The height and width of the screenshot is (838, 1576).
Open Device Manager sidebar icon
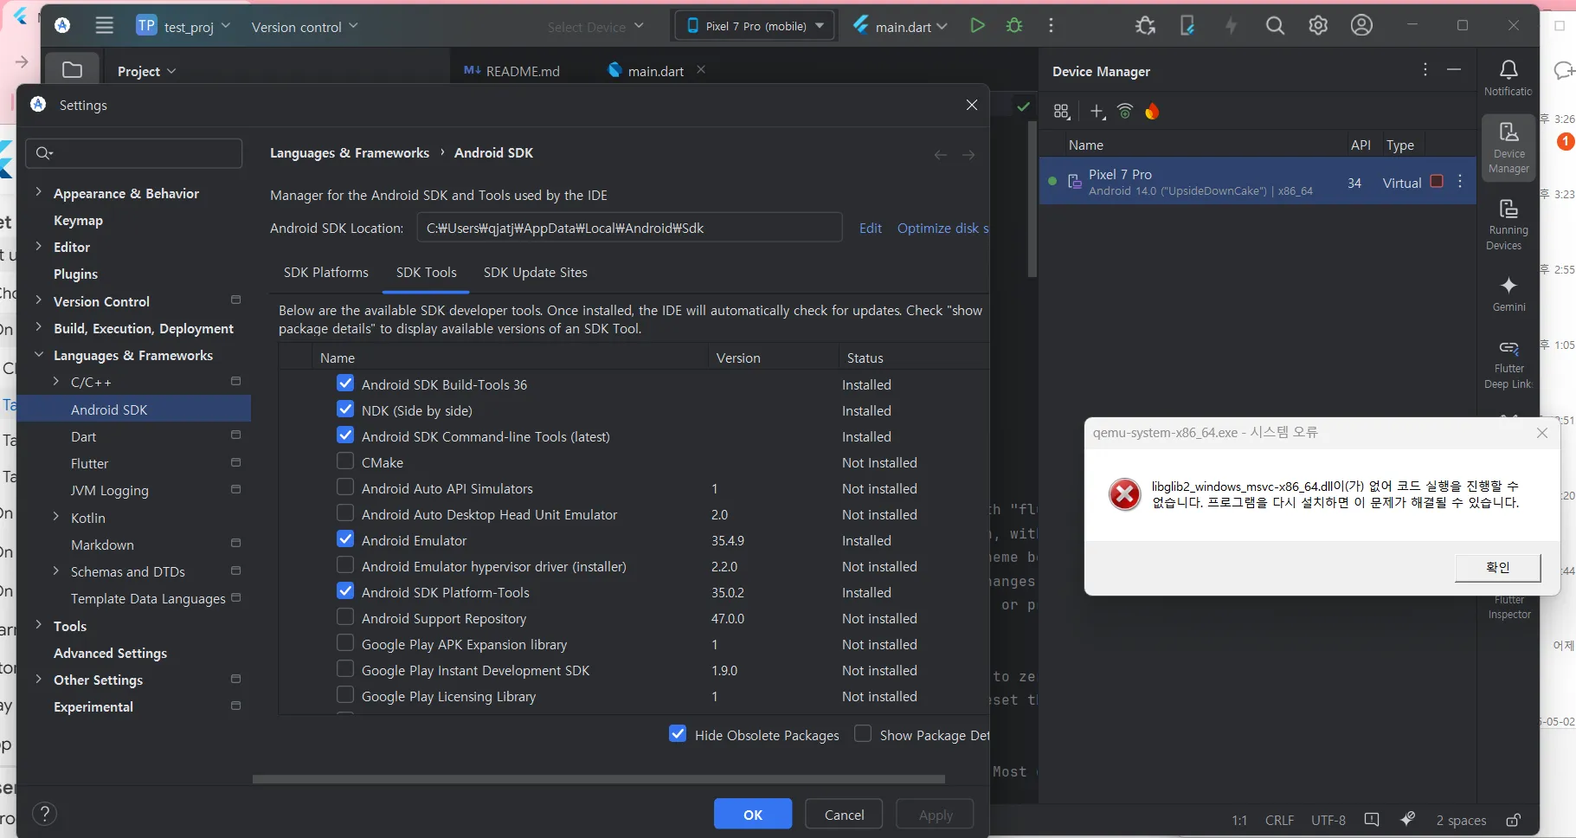point(1508,148)
